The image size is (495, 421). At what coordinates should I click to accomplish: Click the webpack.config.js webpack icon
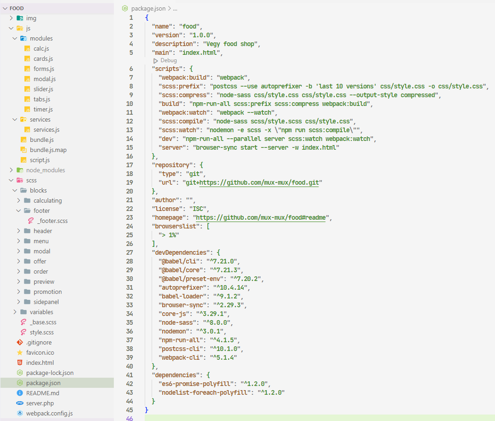(x=20, y=413)
